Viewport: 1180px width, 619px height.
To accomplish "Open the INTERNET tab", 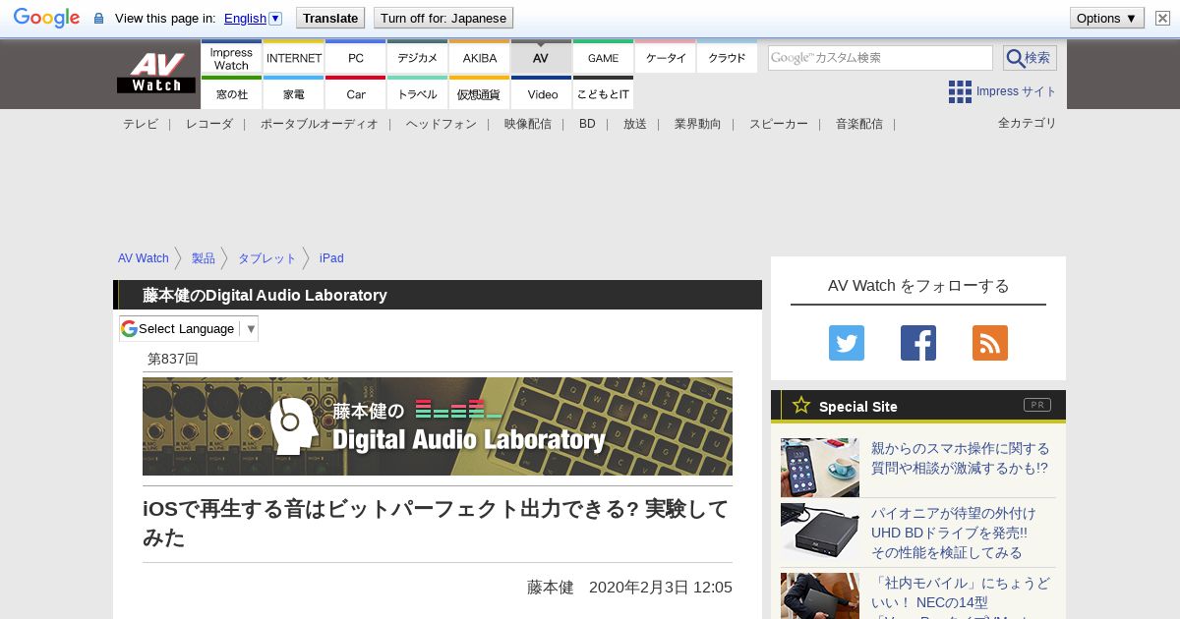I will 294,58.
